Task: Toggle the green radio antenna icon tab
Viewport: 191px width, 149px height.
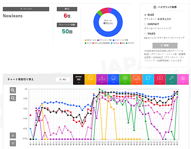Action: click(x=125, y=79)
